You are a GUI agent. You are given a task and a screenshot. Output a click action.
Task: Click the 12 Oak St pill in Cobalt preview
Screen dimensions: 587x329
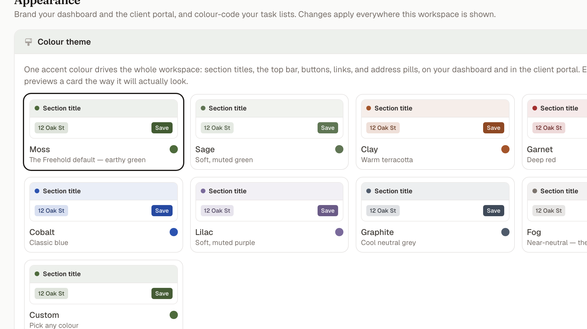point(51,211)
